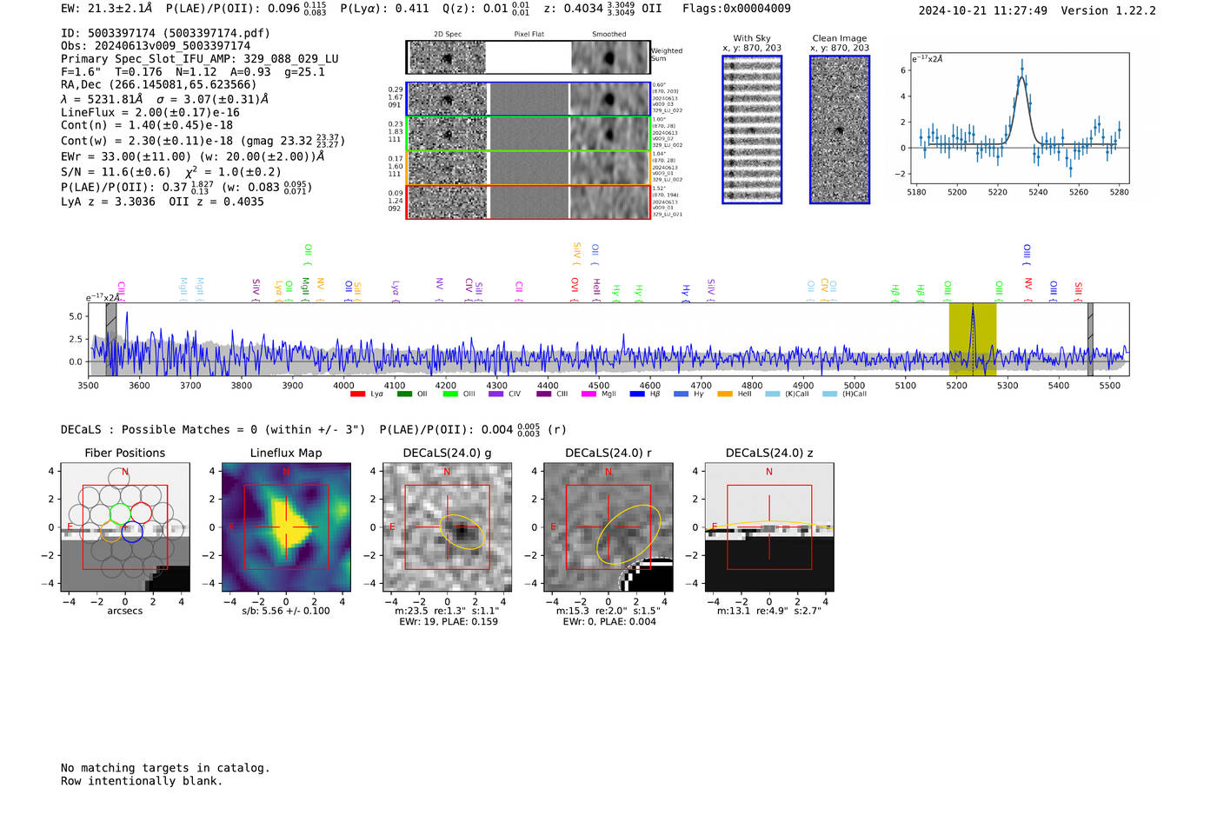View the DECaLS(24.0) r cutout
Image resolution: width=1217 pixels, height=828 pixels.
tap(608, 527)
